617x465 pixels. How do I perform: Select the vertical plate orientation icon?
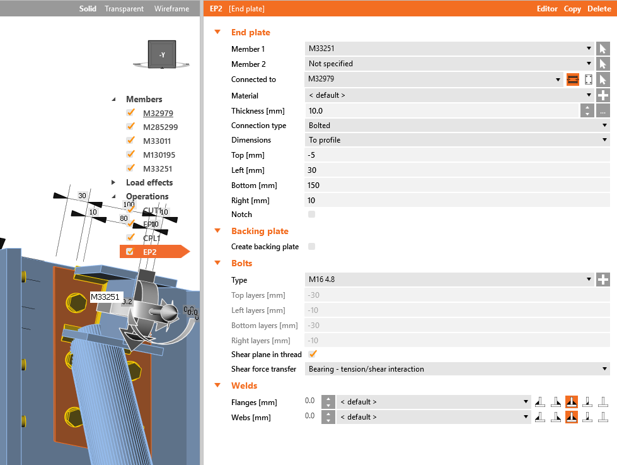tap(587, 79)
